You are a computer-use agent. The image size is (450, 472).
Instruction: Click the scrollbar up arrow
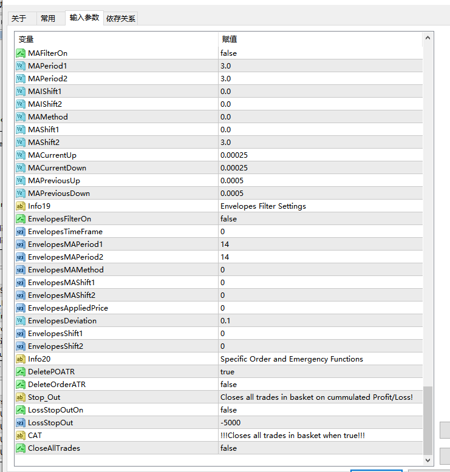[428, 38]
